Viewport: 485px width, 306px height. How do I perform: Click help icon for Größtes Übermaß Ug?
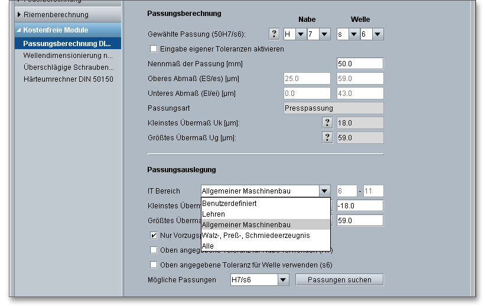coord(327,138)
